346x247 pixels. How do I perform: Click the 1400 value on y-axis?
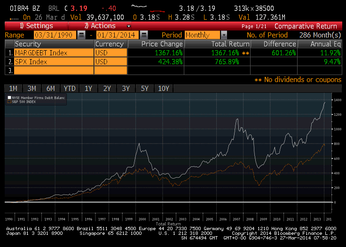(338, 100)
